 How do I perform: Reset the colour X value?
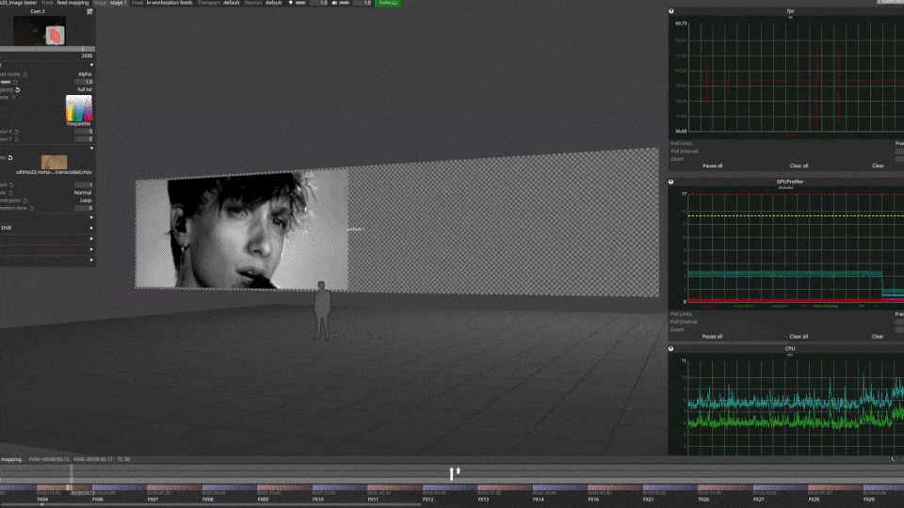click(17, 132)
